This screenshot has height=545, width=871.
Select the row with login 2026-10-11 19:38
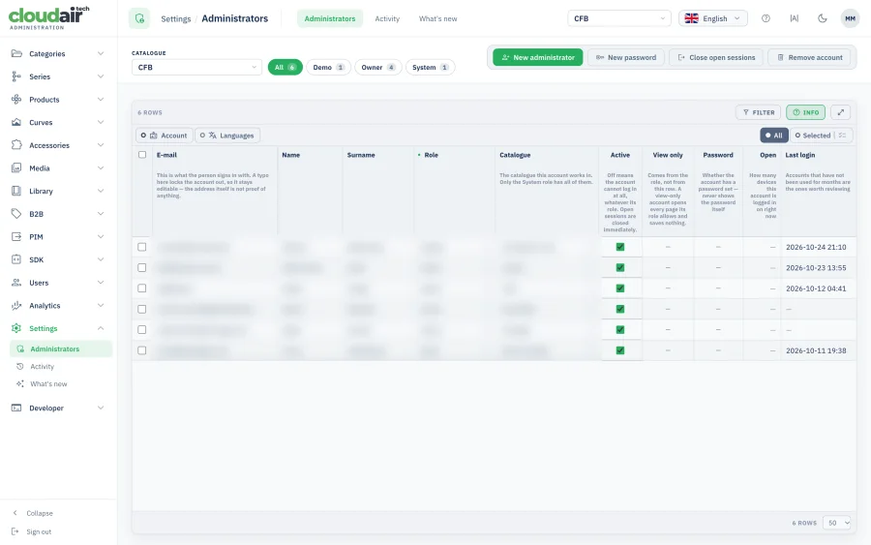coord(142,350)
